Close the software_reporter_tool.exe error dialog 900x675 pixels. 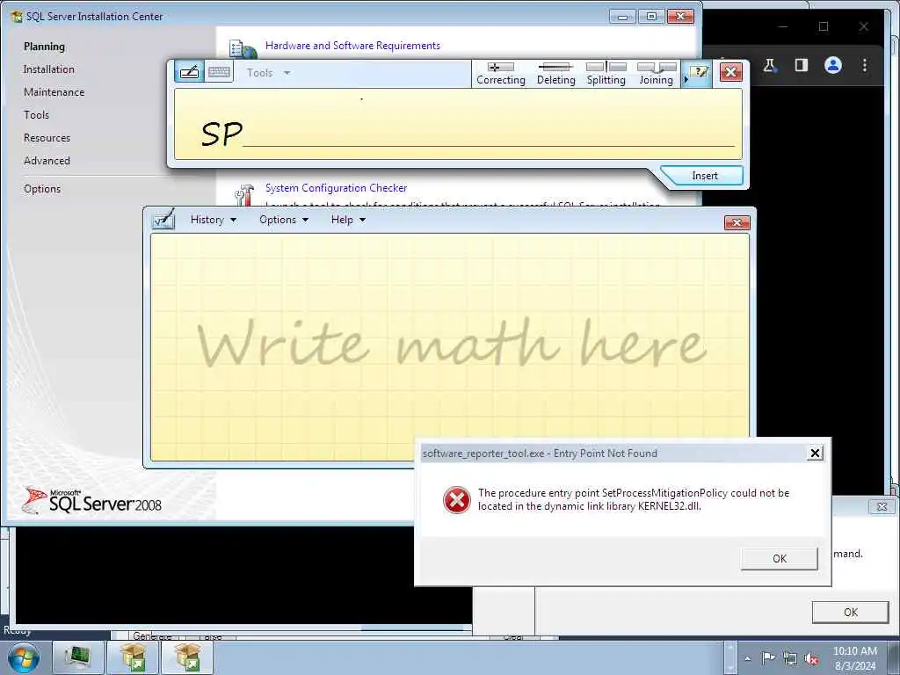815,454
